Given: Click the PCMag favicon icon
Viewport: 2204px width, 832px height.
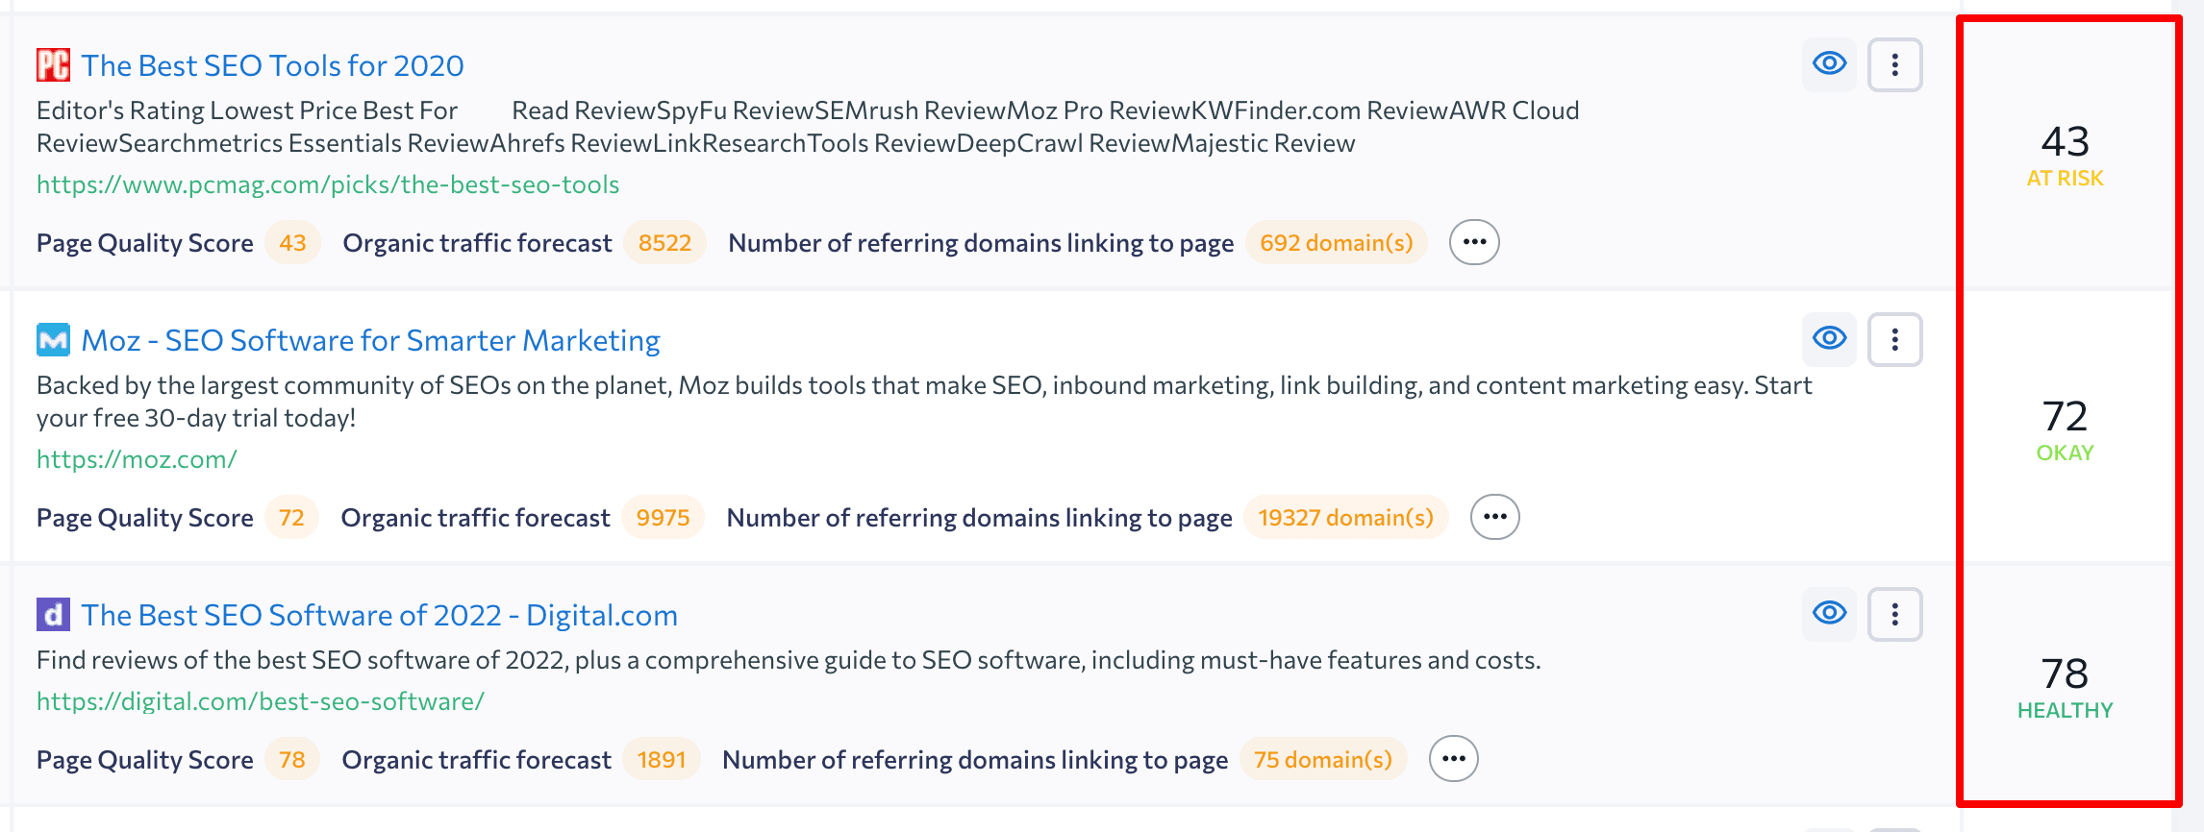Looking at the screenshot, I should click(53, 65).
